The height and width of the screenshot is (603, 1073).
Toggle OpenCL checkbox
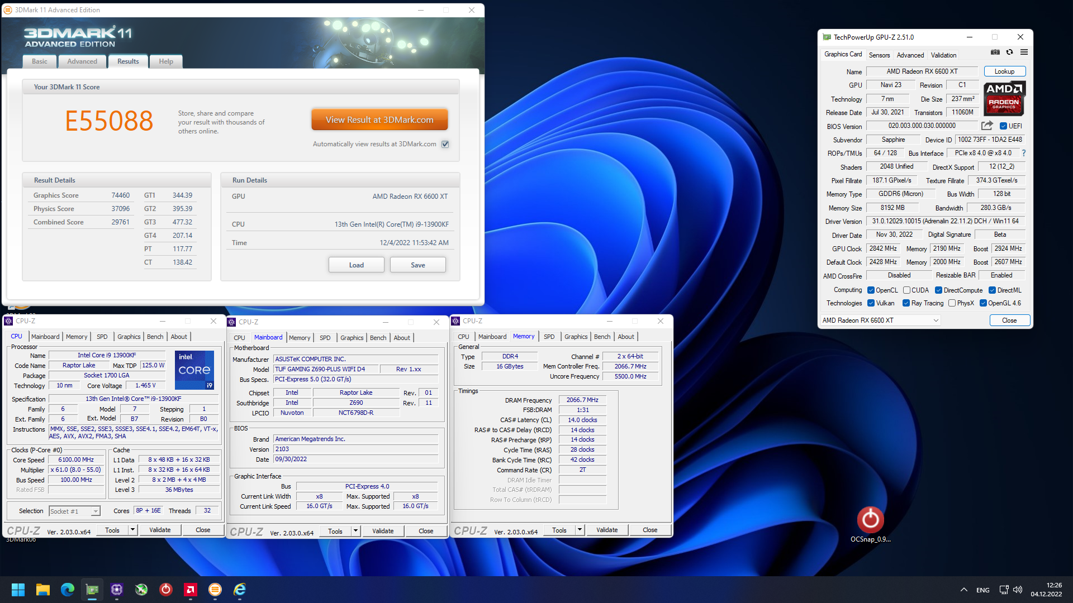click(871, 290)
